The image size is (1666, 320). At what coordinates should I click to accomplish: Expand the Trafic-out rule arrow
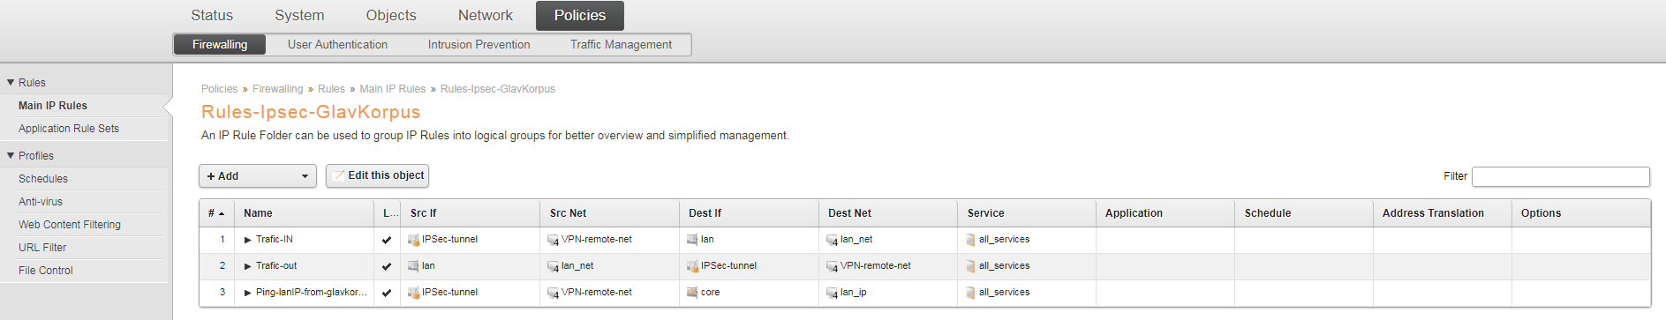(248, 266)
